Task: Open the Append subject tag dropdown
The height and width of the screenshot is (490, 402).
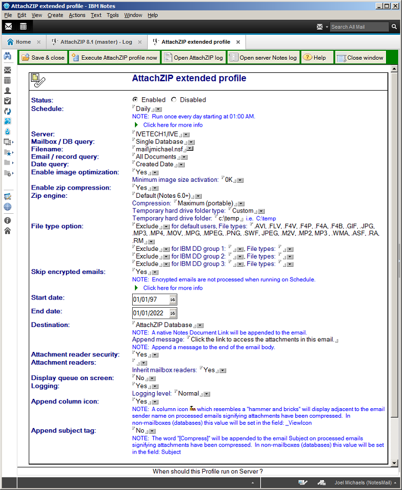Action: (153, 431)
